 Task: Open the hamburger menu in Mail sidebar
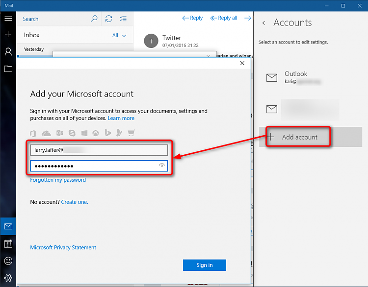coord(8,18)
